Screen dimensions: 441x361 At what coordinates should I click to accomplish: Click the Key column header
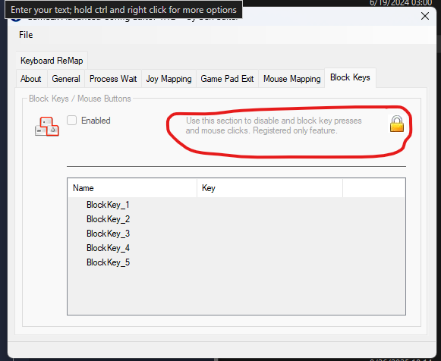pyautogui.click(x=269, y=188)
